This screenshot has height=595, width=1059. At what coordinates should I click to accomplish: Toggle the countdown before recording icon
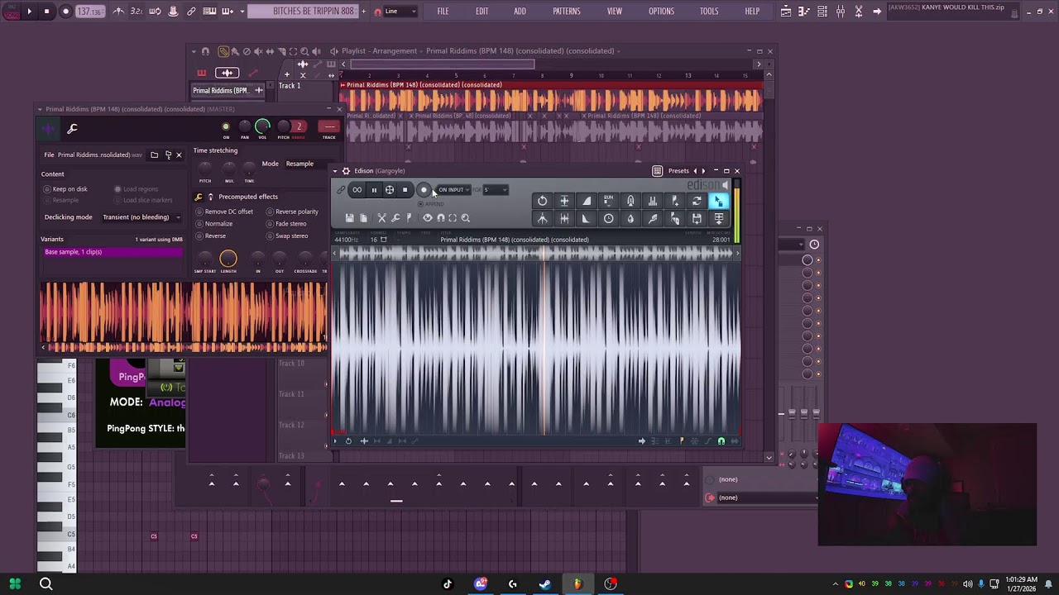137,12
